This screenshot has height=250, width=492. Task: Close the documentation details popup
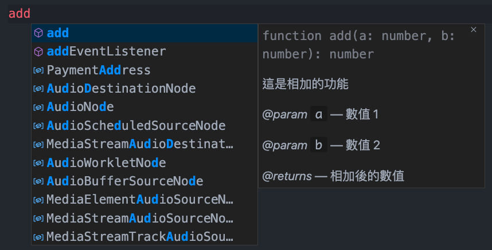click(474, 29)
